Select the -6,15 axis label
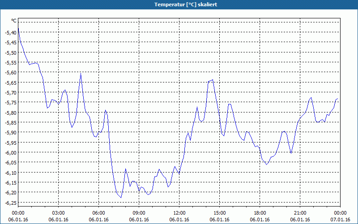 coord(10,183)
